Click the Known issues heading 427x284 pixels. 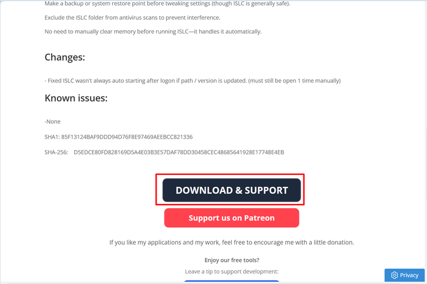point(76,98)
